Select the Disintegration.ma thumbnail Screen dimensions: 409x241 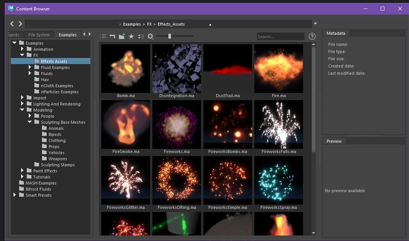pos(177,69)
